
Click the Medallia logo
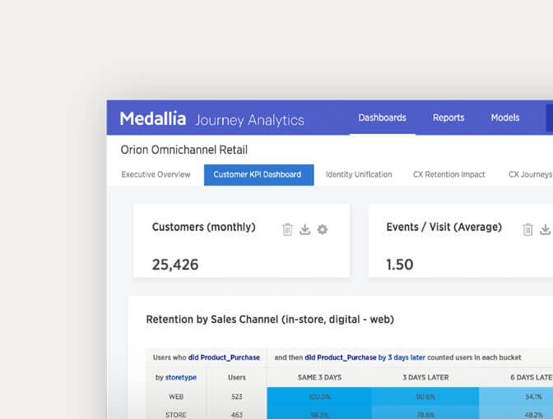pyautogui.click(x=153, y=118)
